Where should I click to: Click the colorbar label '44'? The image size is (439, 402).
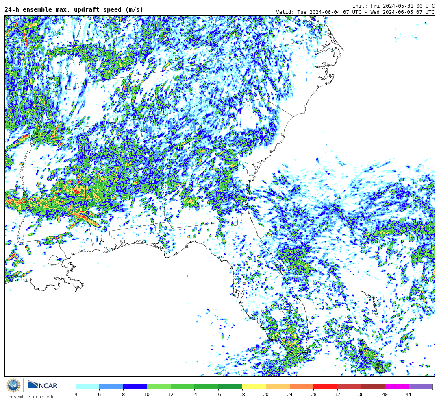pos(409,395)
